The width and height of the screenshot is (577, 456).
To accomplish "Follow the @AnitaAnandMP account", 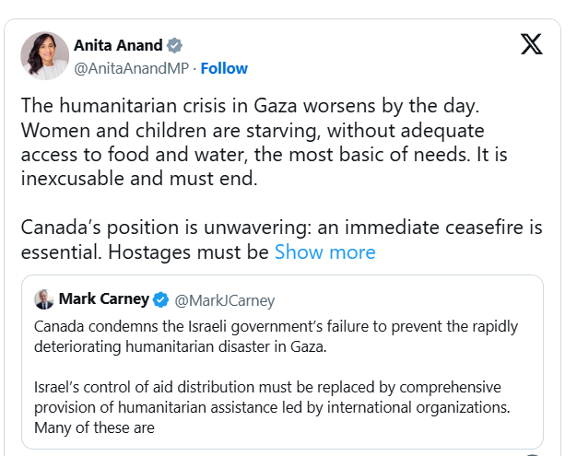I will click(x=224, y=68).
